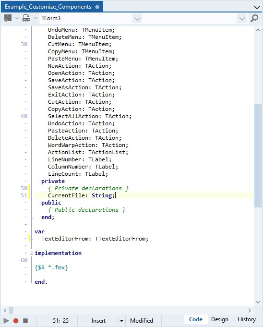This screenshot has width=263, height=327.
Task: Click the line 'ActionList: TActionList;'
Action: click(88, 152)
